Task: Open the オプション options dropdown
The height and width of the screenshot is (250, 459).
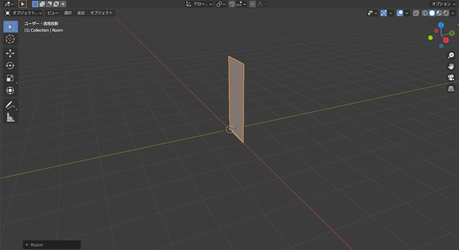Action: point(443,4)
